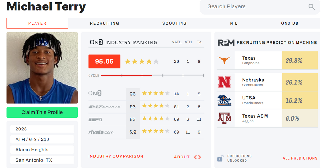Image resolution: width=323 pixels, height=168 pixels.
Task: Click the right chevron next to About
Action: pos(200,157)
